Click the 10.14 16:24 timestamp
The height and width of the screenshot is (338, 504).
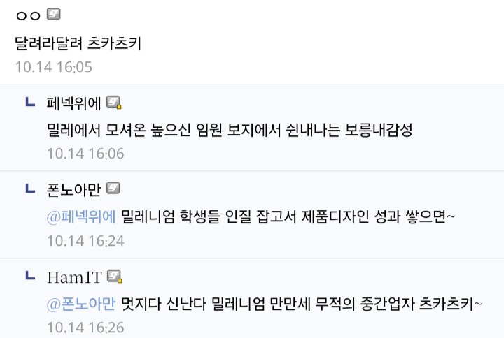pyautogui.click(x=85, y=240)
